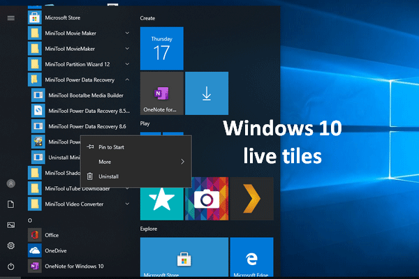Open the Office label in the app list
Screen dimensions: 419x279
(x=52, y=235)
